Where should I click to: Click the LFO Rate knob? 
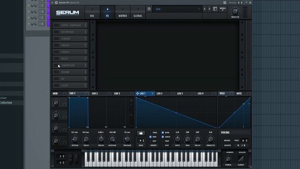click(x=177, y=139)
